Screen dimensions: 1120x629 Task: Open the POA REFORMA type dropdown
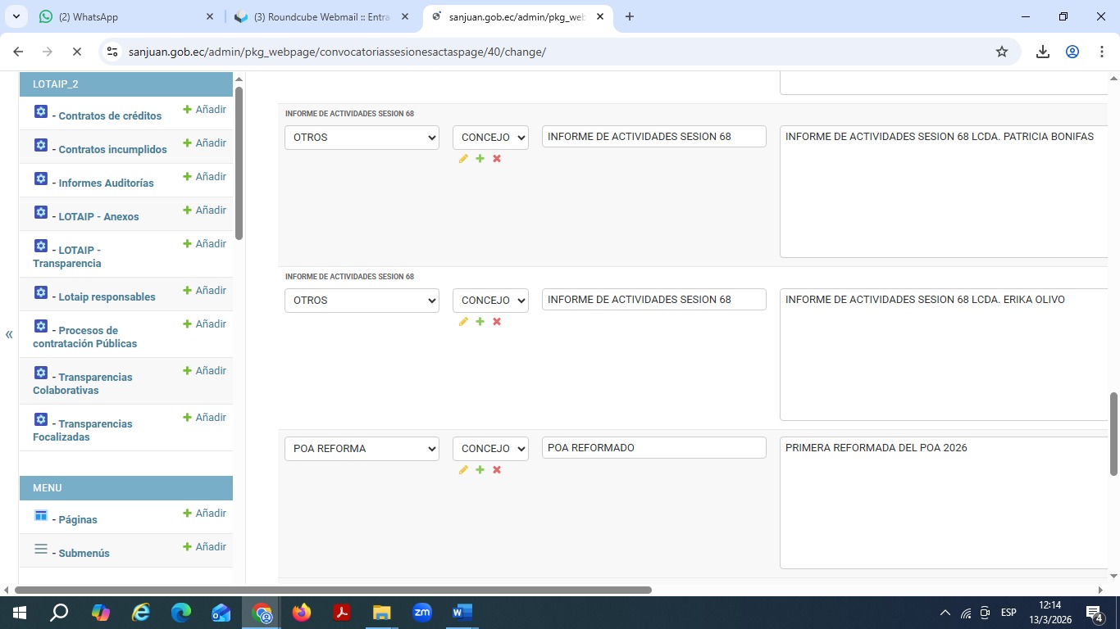(x=362, y=449)
